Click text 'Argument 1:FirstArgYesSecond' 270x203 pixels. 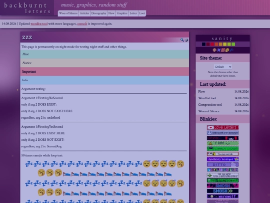tap(42, 127)
